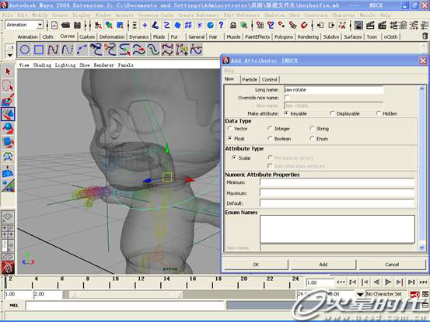Click the Maximum value field
The image size is (430, 322).
point(337,193)
